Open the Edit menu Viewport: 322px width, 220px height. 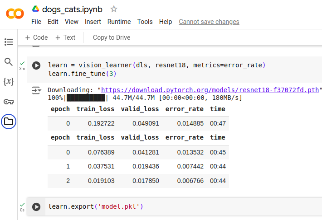pos(53,22)
